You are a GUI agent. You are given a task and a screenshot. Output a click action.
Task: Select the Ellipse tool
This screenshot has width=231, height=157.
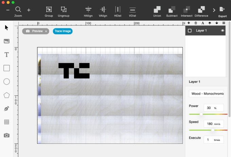pyautogui.click(x=7, y=82)
